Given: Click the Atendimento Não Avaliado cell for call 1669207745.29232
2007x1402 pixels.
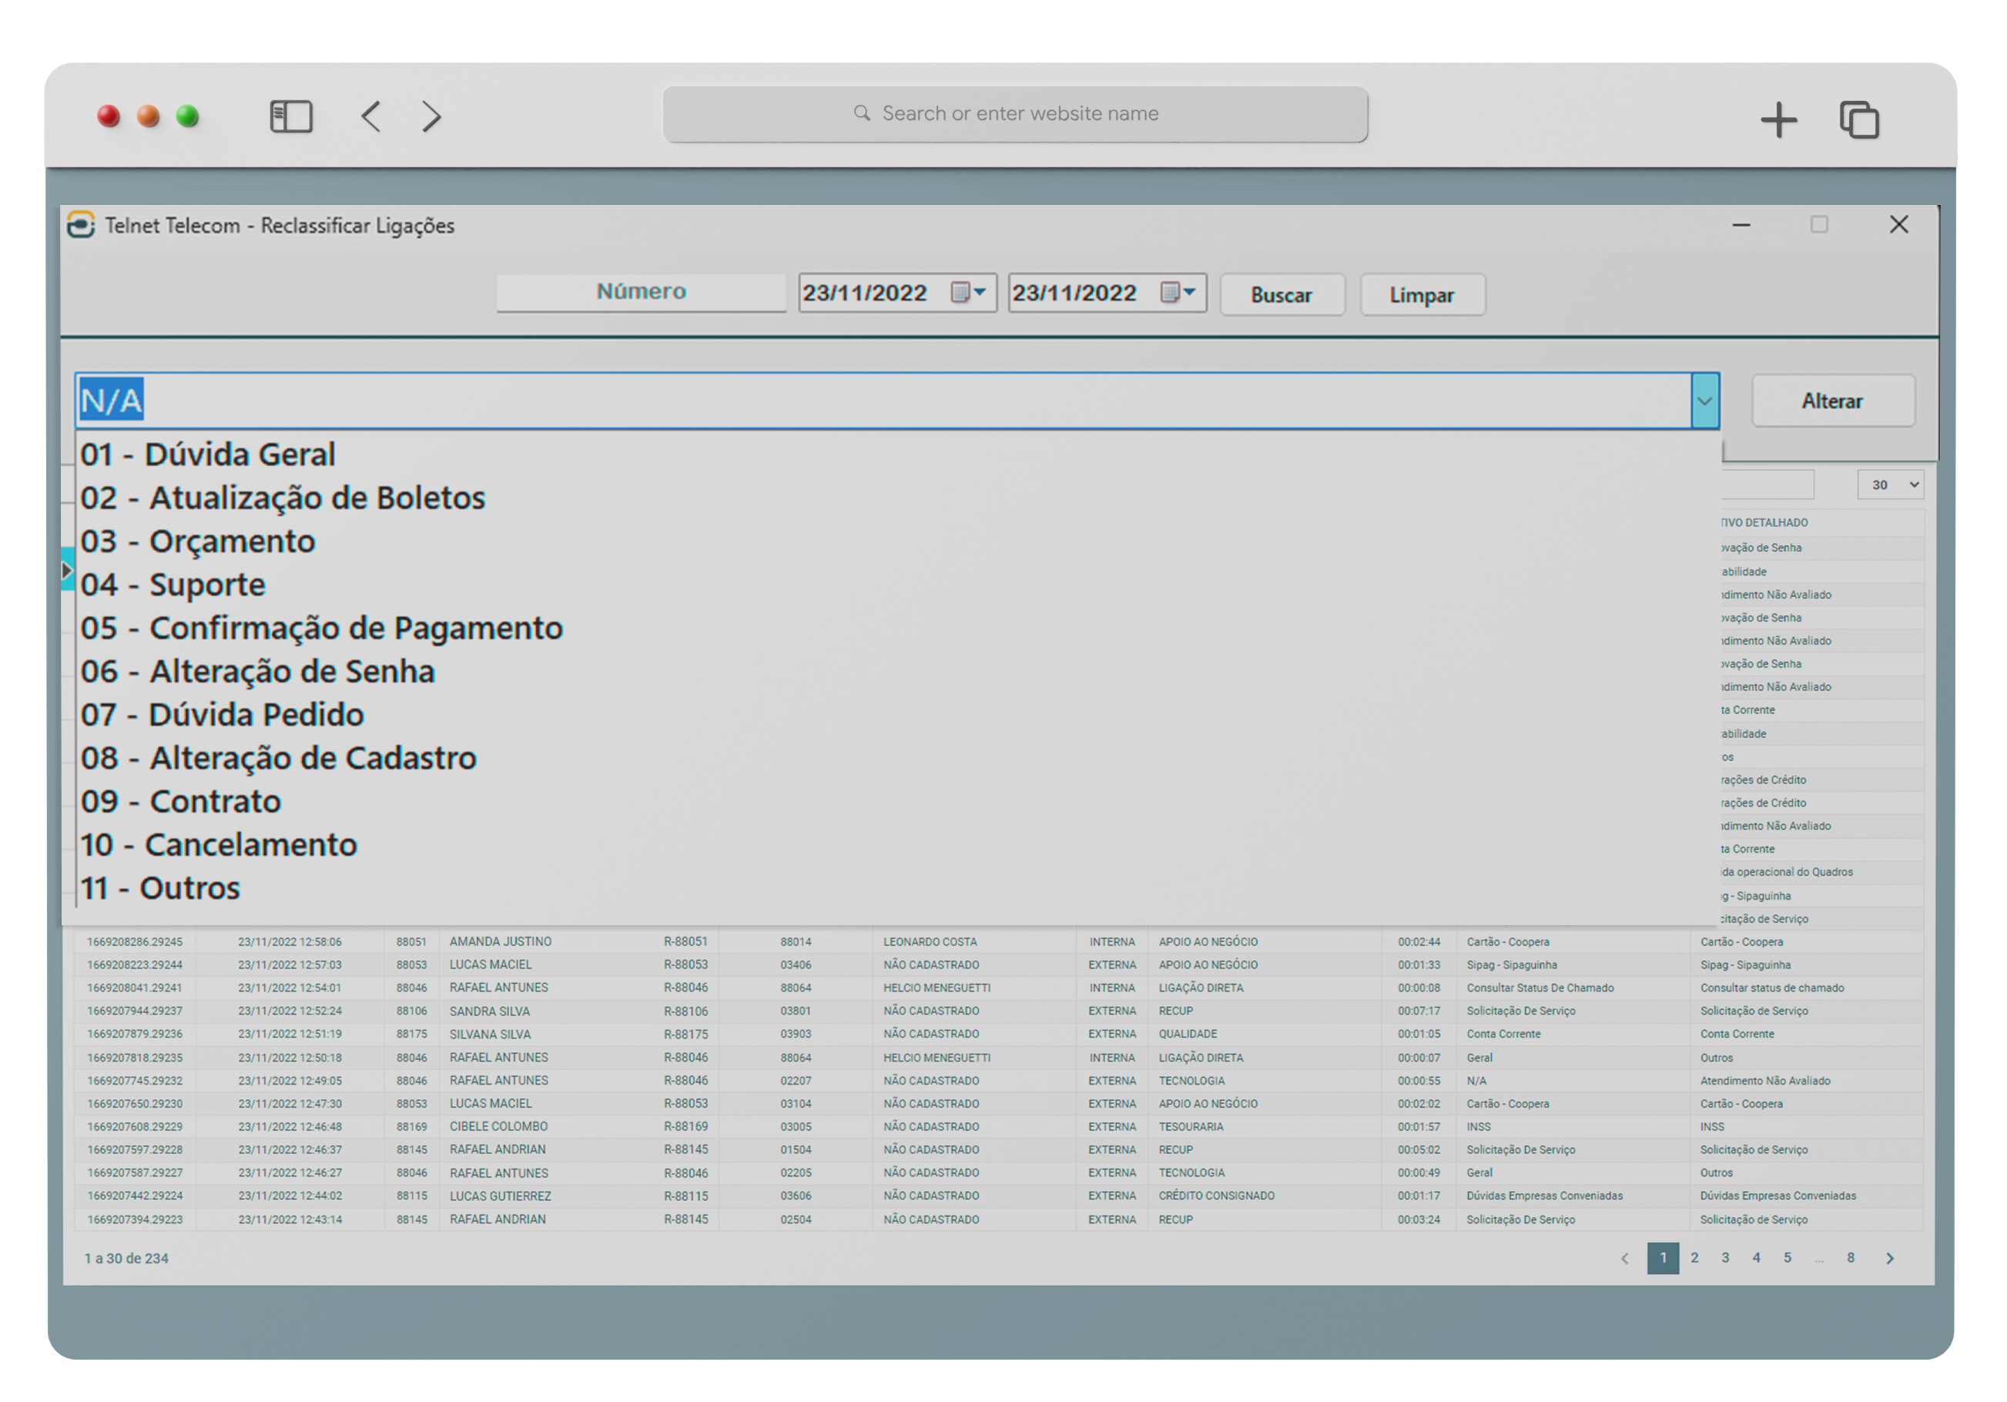Looking at the screenshot, I should click(x=1765, y=1081).
